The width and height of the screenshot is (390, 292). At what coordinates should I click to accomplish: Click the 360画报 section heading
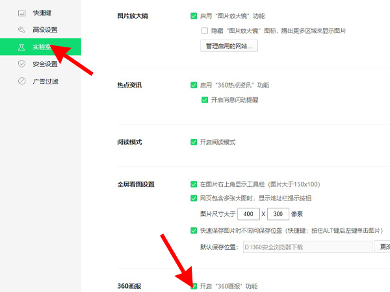coord(129,286)
